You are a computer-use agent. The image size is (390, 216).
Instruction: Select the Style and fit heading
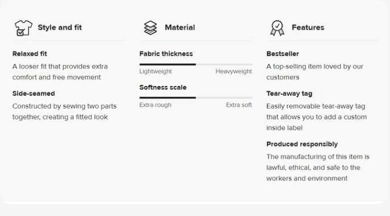pyautogui.click(x=60, y=27)
